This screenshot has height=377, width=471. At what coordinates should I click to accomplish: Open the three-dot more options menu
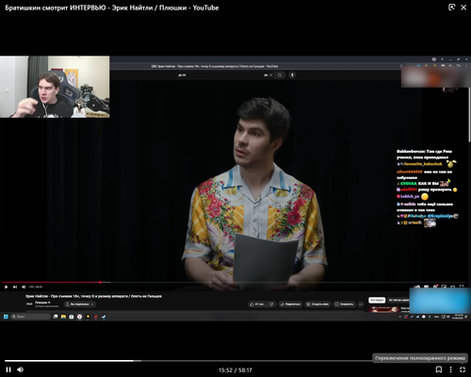pos(450,369)
